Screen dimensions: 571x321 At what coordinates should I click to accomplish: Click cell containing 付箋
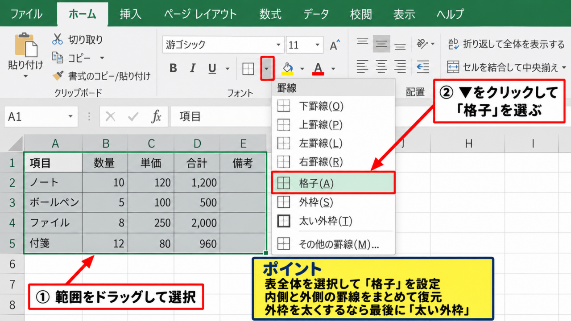pos(54,243)
